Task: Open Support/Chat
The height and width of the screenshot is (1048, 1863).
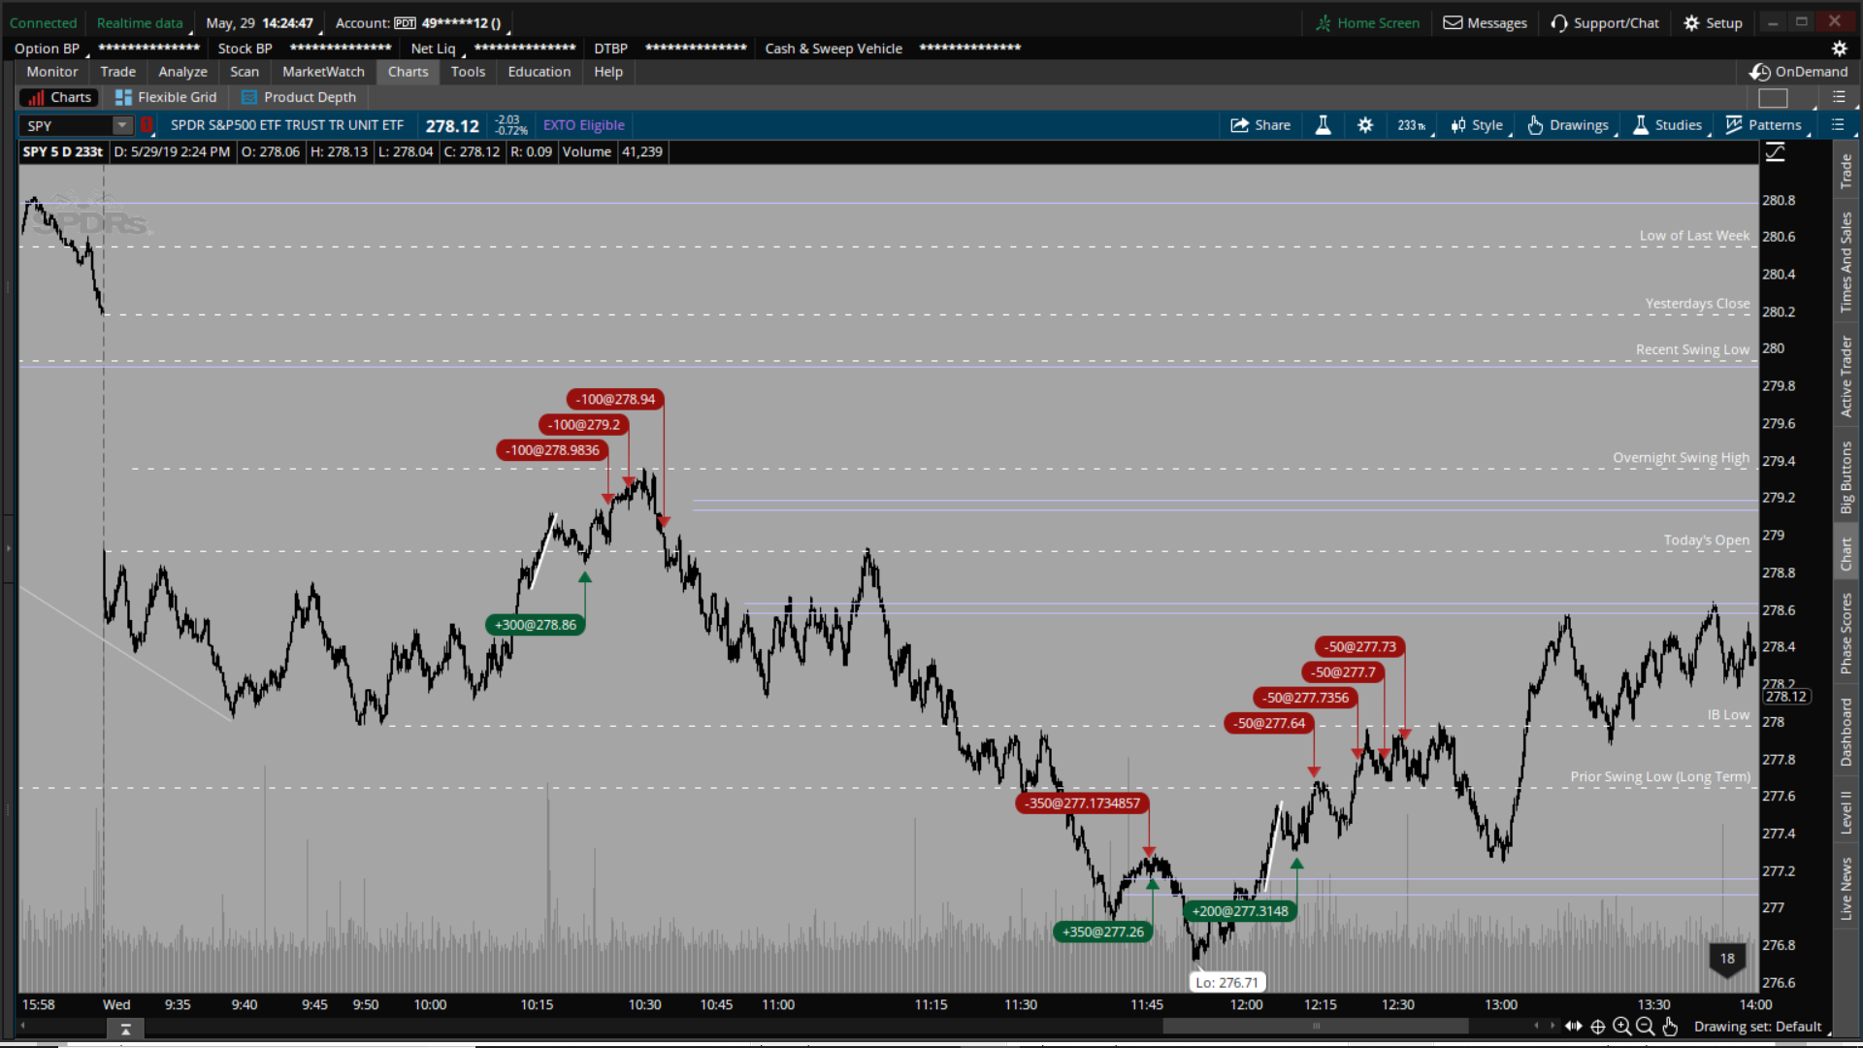Action: pos(1605,23)
